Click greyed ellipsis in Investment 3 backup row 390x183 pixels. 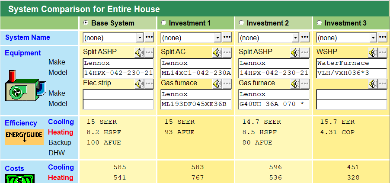click(x=383, y=83)
